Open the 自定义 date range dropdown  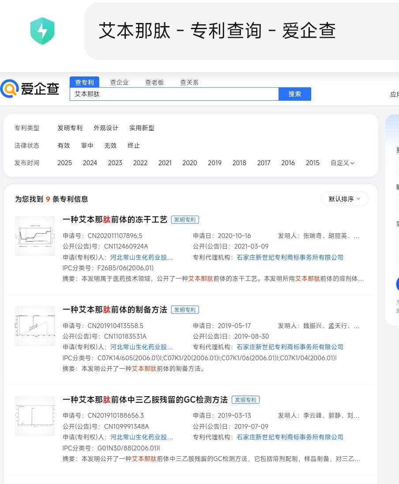pos(343,163)
